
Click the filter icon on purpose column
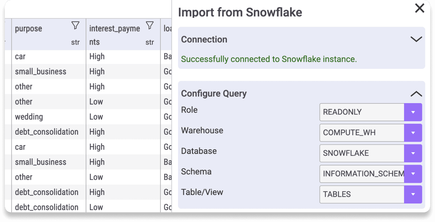[75, 25]
